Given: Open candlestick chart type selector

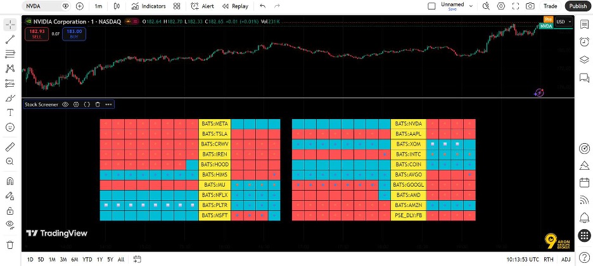Looking at the screenshot, I should [117, 6].
